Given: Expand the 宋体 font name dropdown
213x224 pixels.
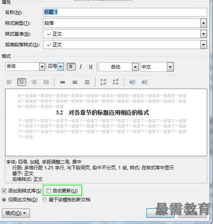Looking at the screenshot, I should 42,67.
